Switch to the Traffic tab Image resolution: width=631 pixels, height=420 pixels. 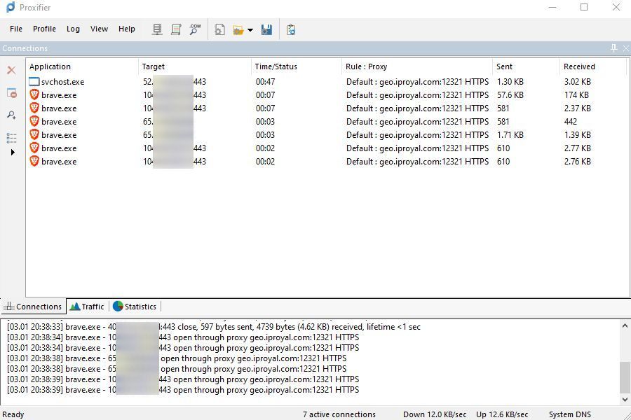coord(87,307)
